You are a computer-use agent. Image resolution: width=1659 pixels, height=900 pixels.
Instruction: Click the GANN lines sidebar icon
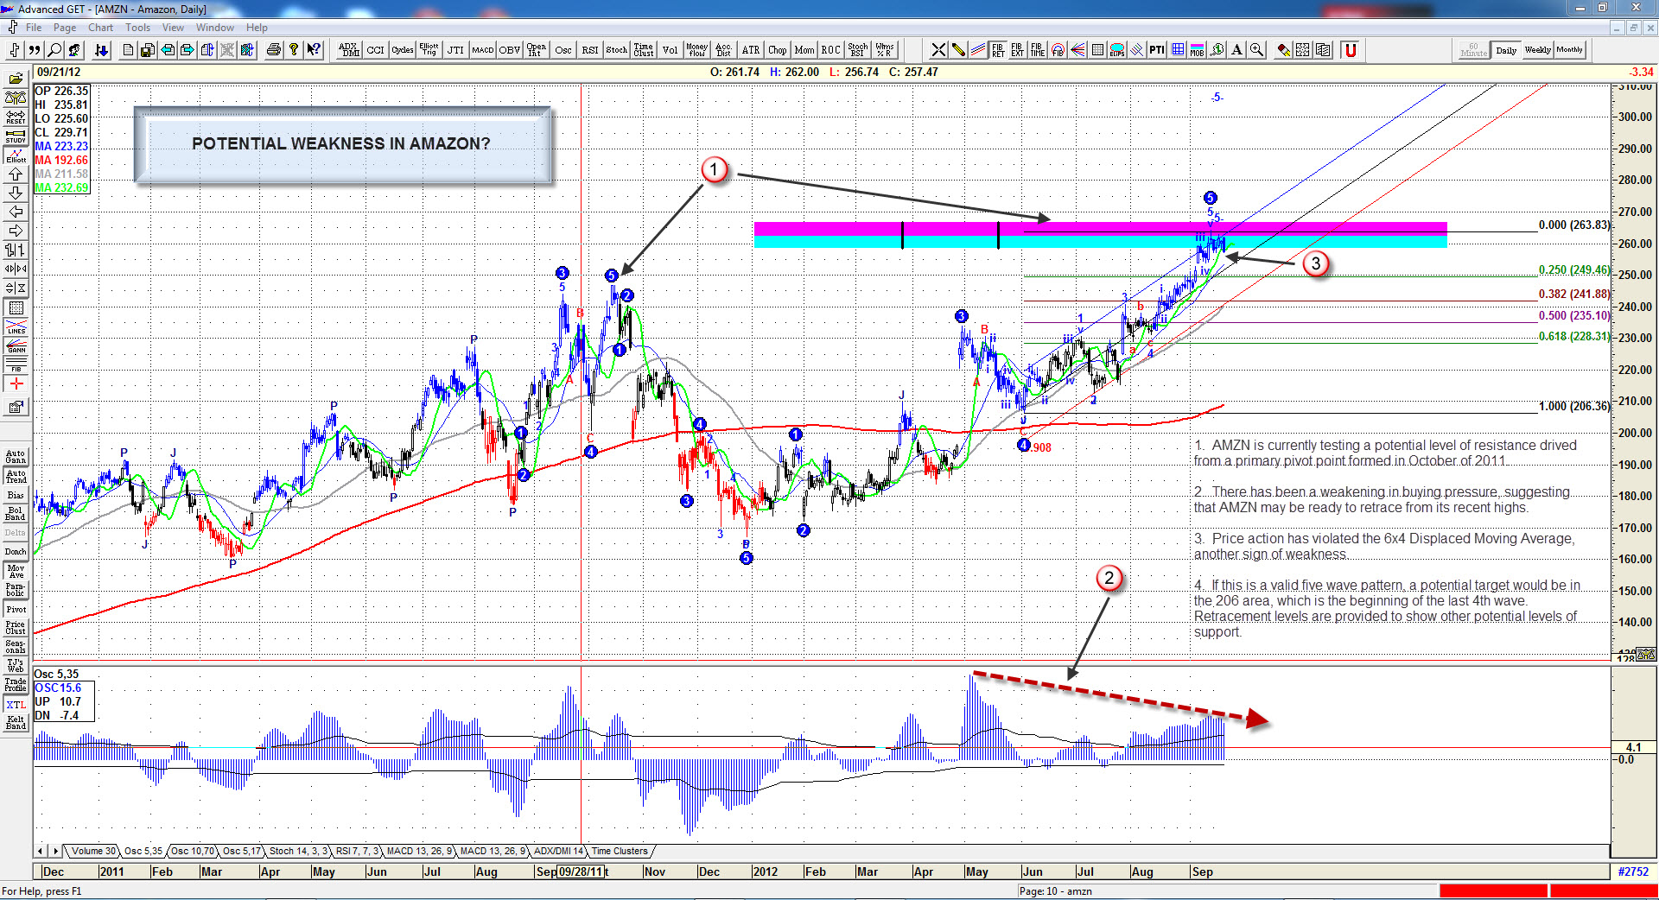16,346
